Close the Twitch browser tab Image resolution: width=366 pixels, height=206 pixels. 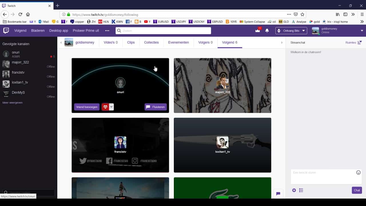49,6
